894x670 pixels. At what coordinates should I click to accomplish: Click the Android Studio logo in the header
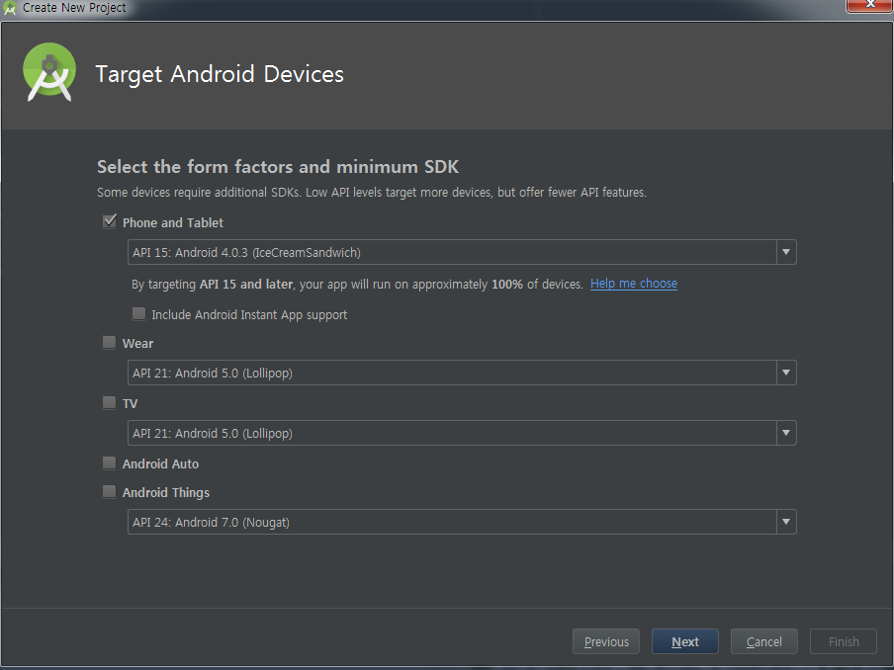(48, 72)
